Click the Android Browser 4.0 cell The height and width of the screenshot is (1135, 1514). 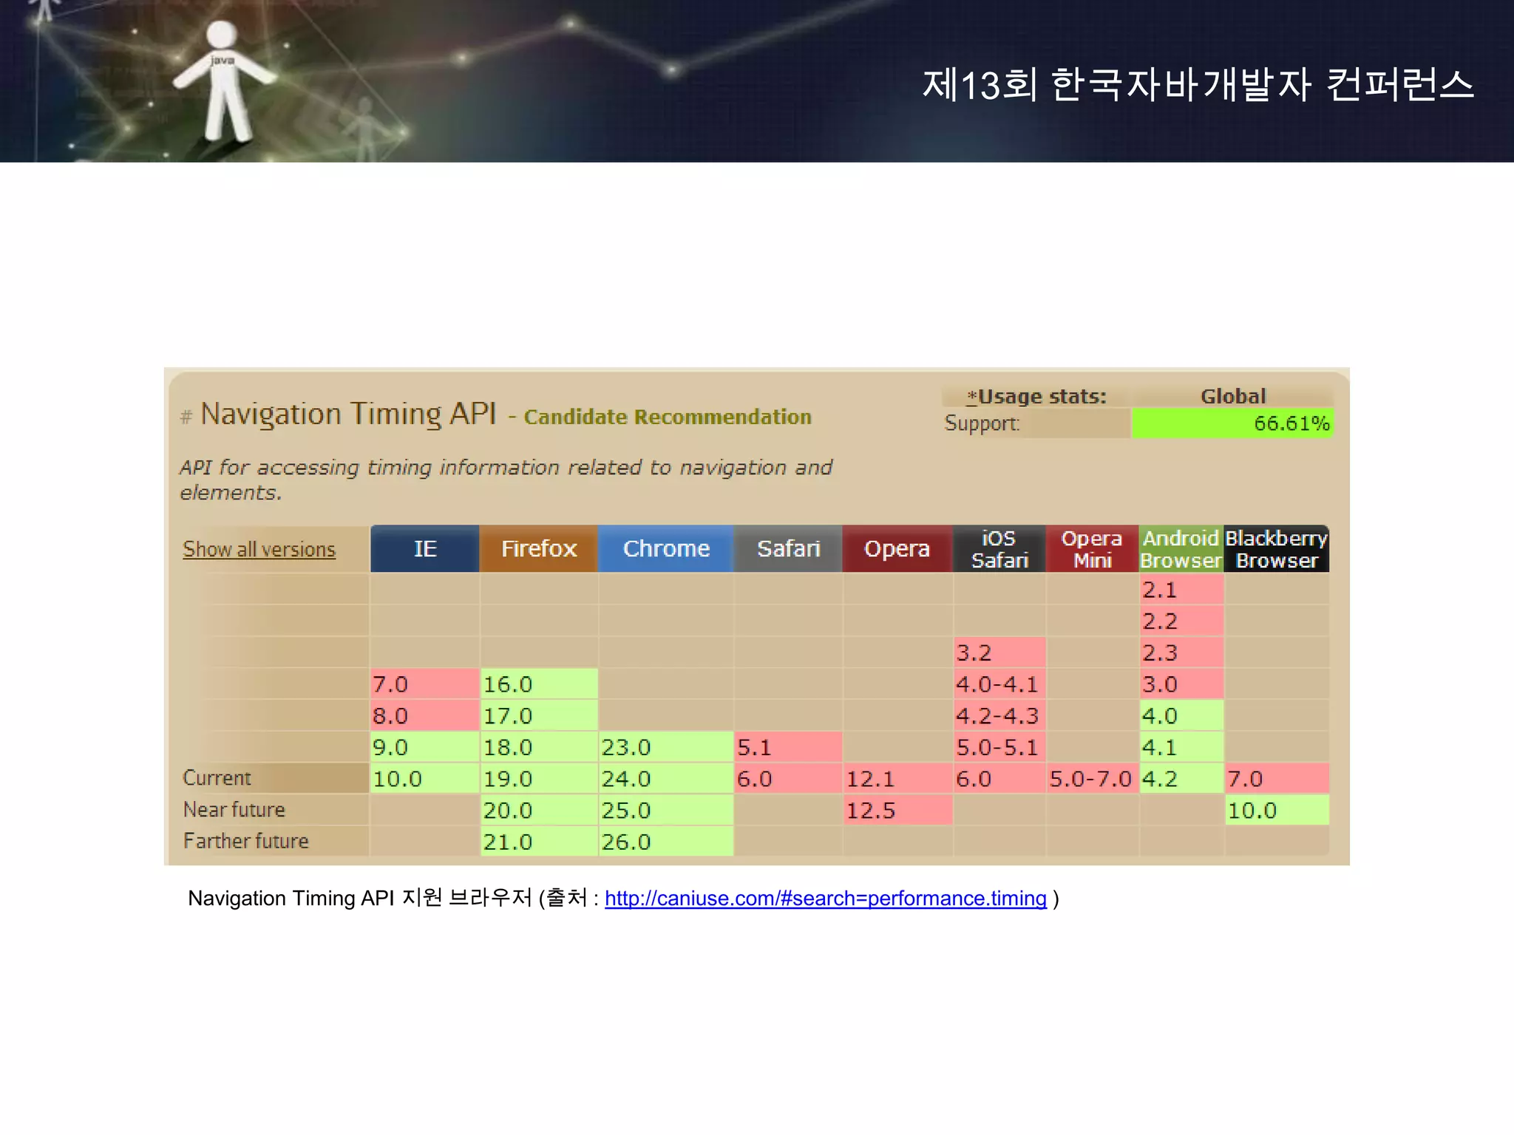coord(1181,716)
